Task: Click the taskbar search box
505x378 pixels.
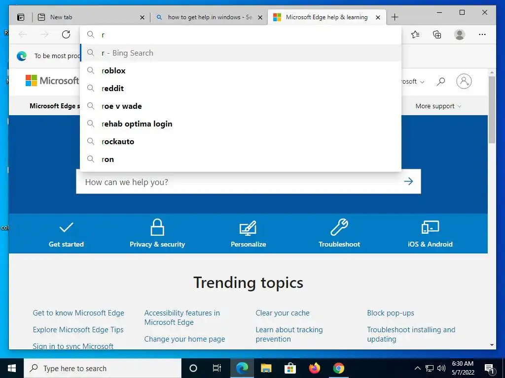Action: tap(103, 368)
